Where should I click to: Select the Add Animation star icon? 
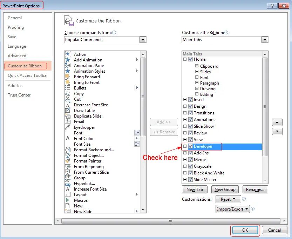pyautogui.click(x=68, y=60)
